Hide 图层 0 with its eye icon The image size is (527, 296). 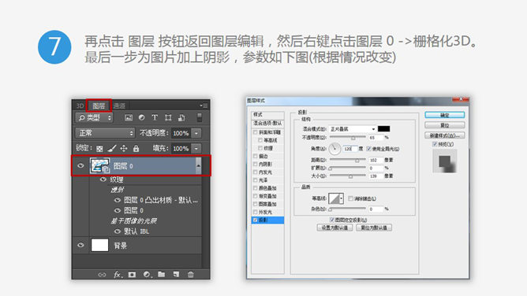(80, 165)
